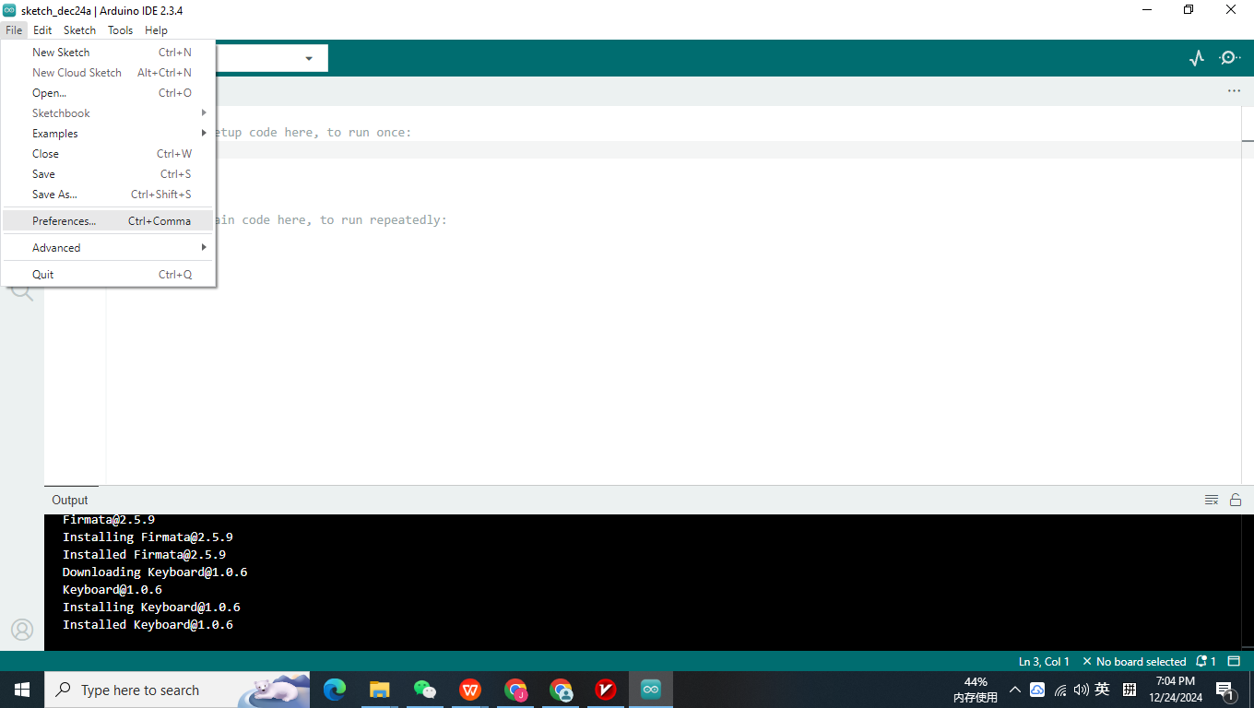Open File Explorer from taskbar
The image size is (1254, 708).
point(380,690)
